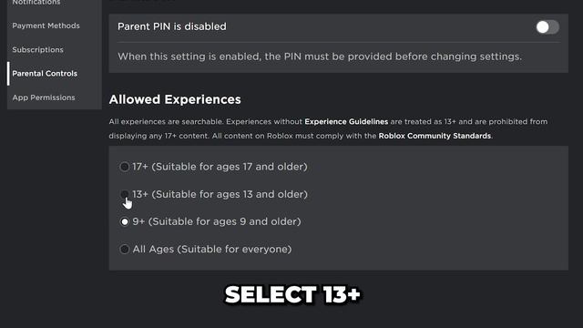Choose the 9+ age radio option

coord(125,221)
